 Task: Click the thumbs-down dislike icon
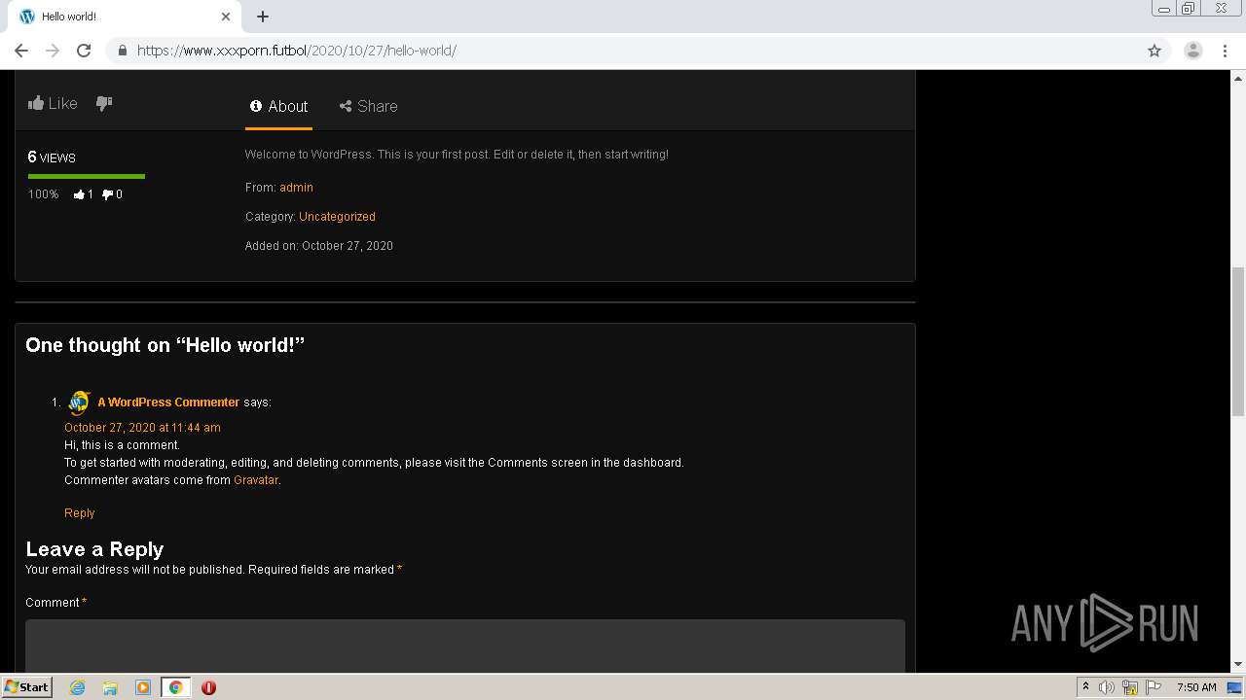click(x=104, y=103)
